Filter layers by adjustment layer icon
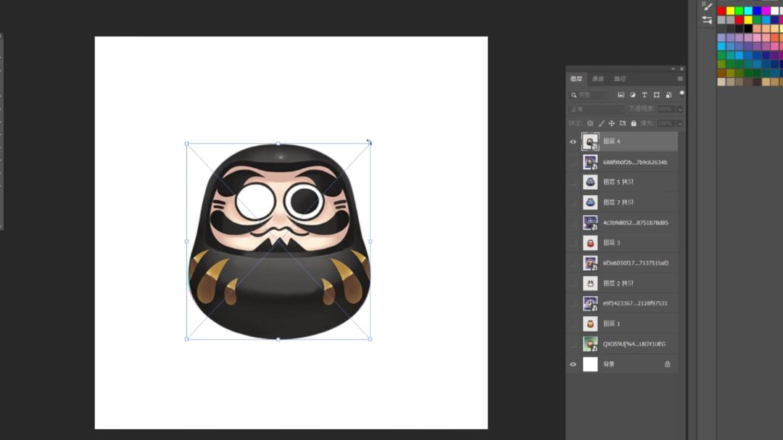This screenshot has width=783, height=440. pyautogui.click(x=633, y=95)
